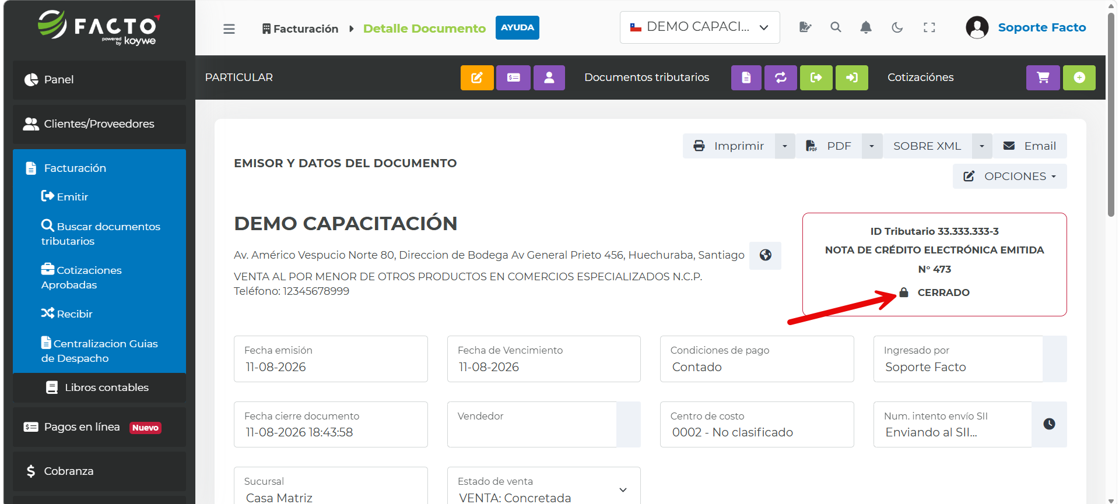Open Buscar documentos tributarios

point(101,234)
